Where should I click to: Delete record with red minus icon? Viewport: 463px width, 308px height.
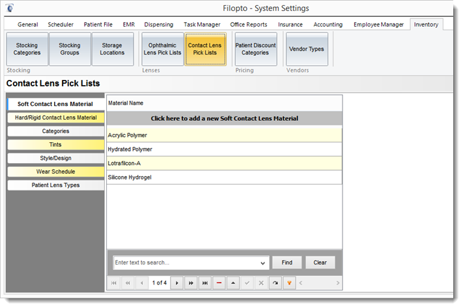point(219,283)
